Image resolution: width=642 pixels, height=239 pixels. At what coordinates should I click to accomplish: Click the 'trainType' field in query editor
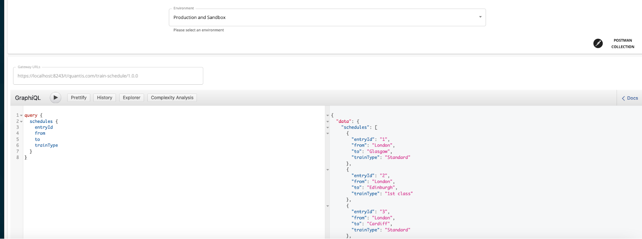coord(46,145)
